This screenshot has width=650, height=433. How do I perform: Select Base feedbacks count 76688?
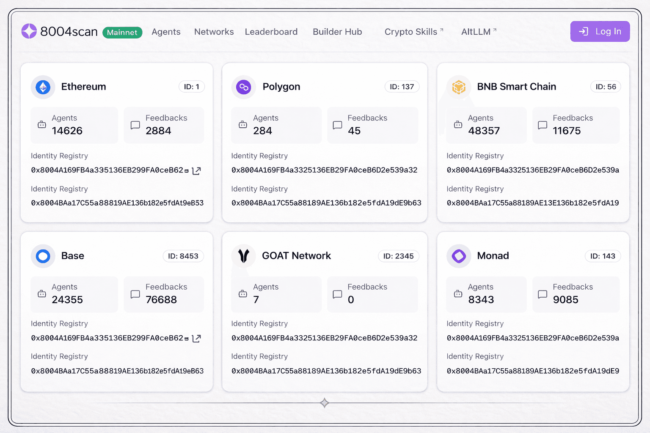click(161, 300)
